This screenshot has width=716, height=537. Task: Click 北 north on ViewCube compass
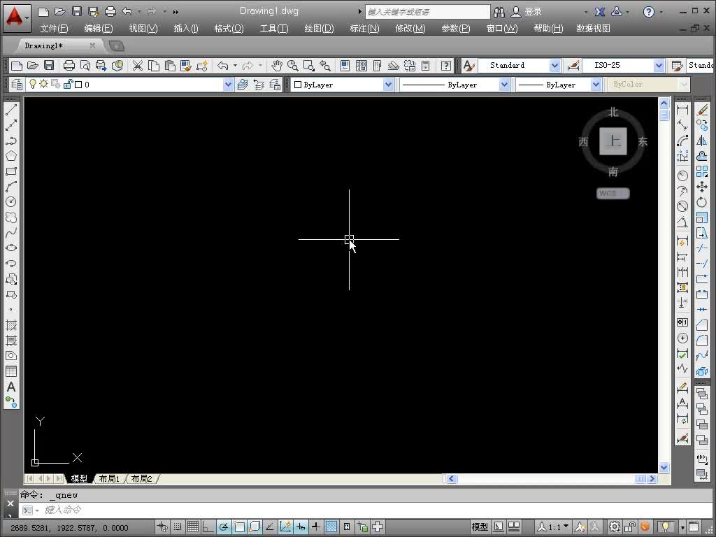pos(613,112)
